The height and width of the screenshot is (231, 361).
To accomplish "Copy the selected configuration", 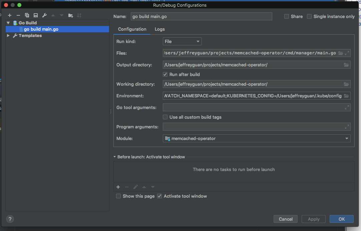I will [x=27, y=15].
